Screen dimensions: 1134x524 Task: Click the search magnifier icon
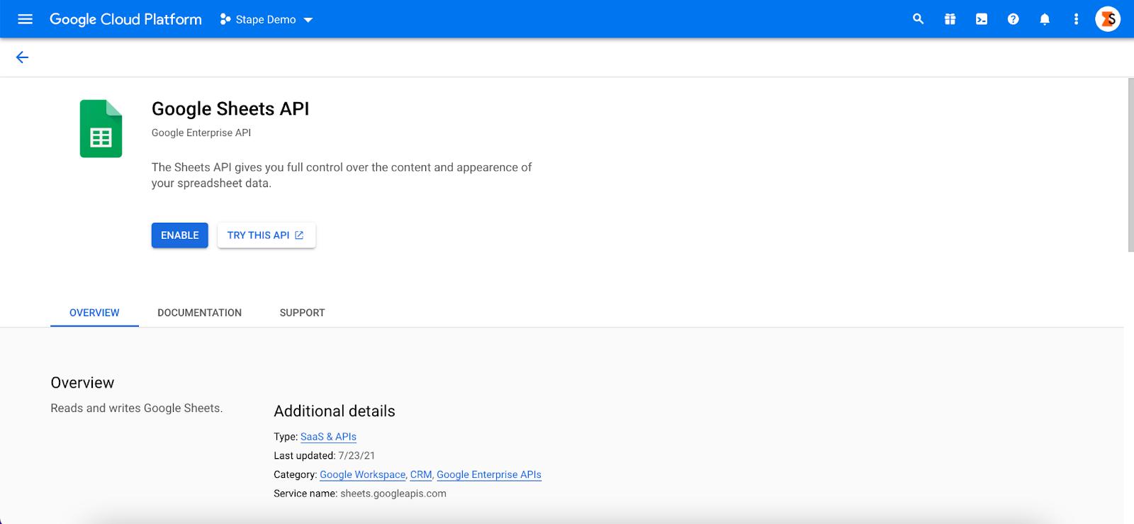[918, 19]
